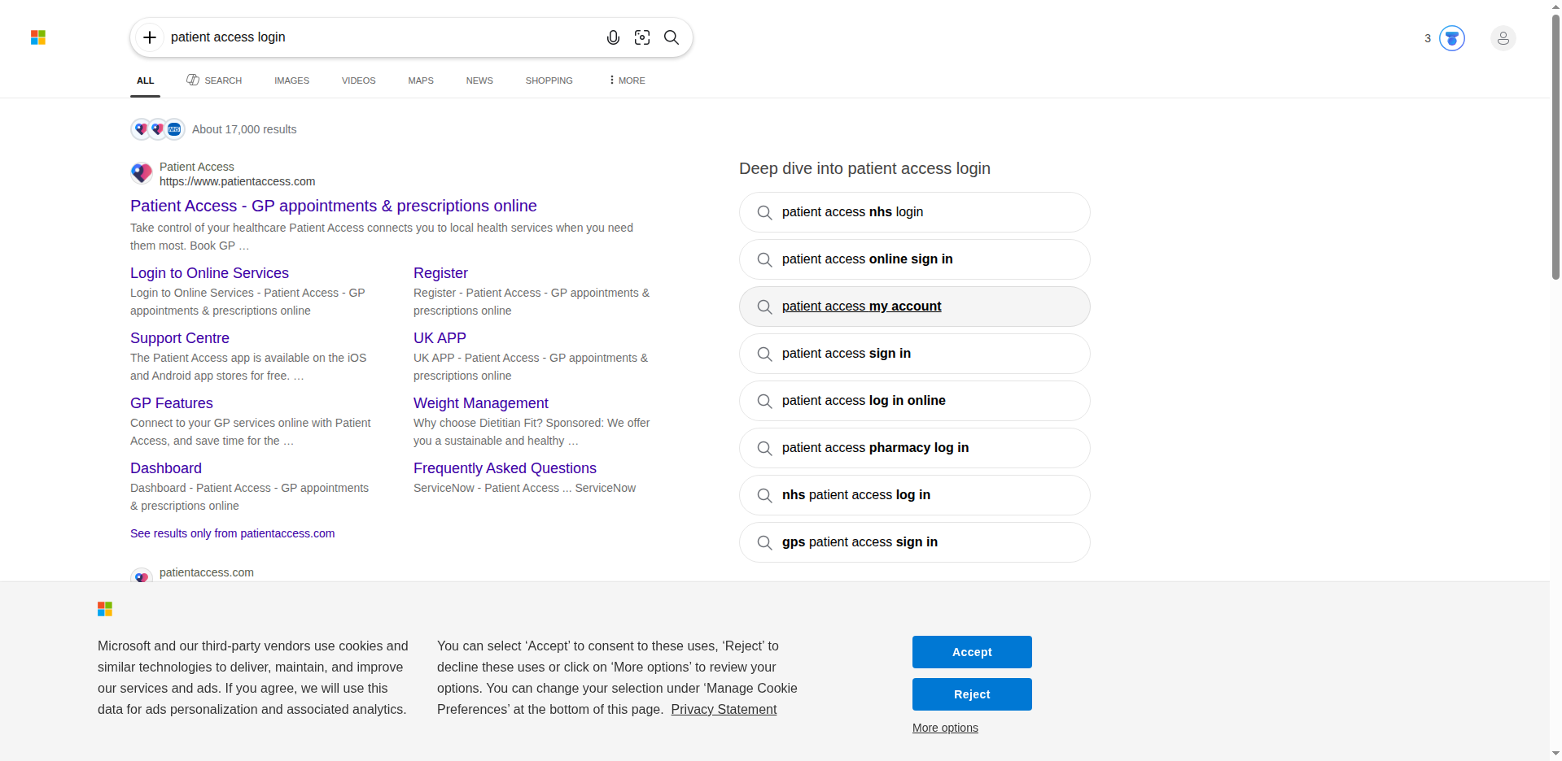Click magnifier icon beside 'patient access nhs login'
The image size is (1562, 761).
point(764,212)
